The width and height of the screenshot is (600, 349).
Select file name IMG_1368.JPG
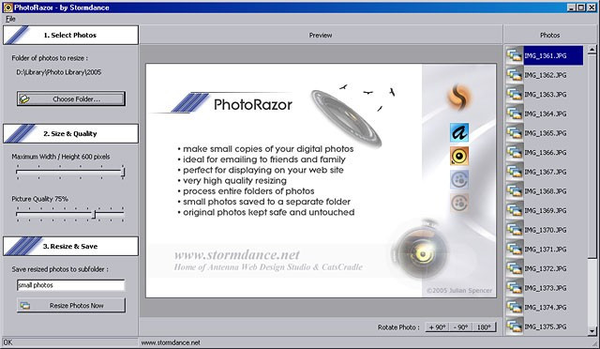[546, 191]
